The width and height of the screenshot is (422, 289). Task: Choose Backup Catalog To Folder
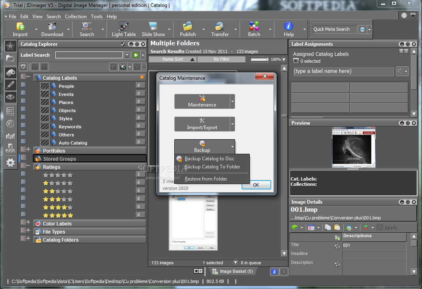(x=212, y=167)
